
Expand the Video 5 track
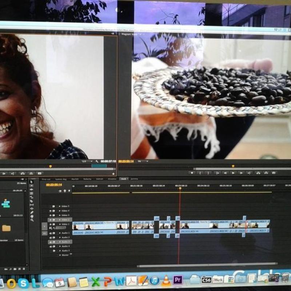(x=60, y=206)
